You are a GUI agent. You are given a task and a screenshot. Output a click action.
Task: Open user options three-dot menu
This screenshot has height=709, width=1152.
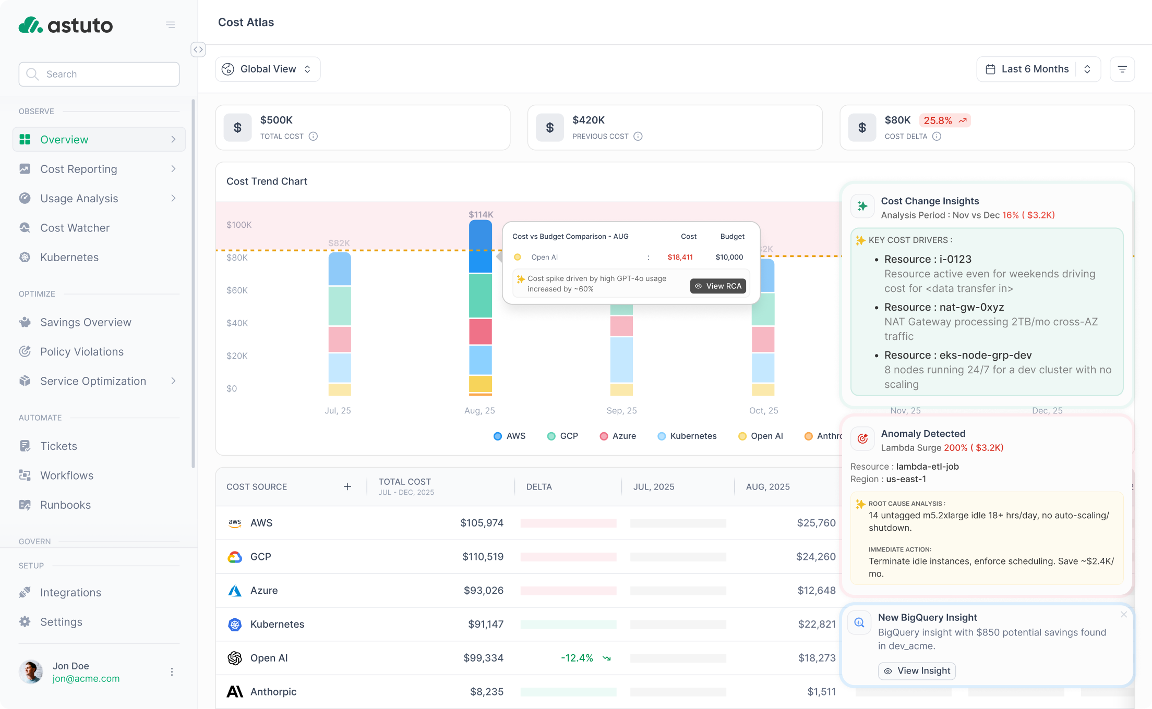(172, 672)
